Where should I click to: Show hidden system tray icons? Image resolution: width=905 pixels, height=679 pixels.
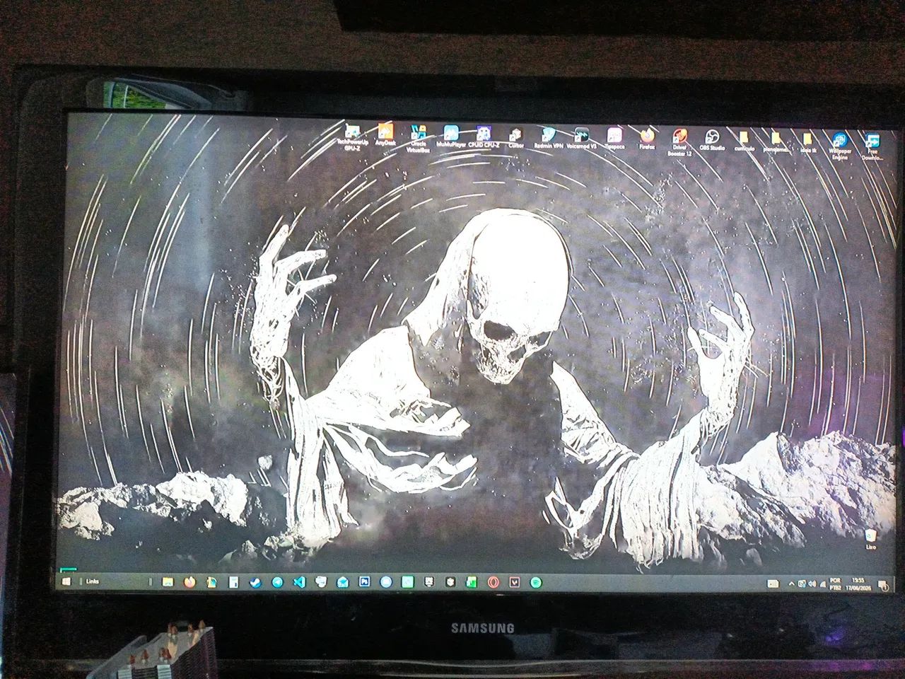(x=791, y=584)
